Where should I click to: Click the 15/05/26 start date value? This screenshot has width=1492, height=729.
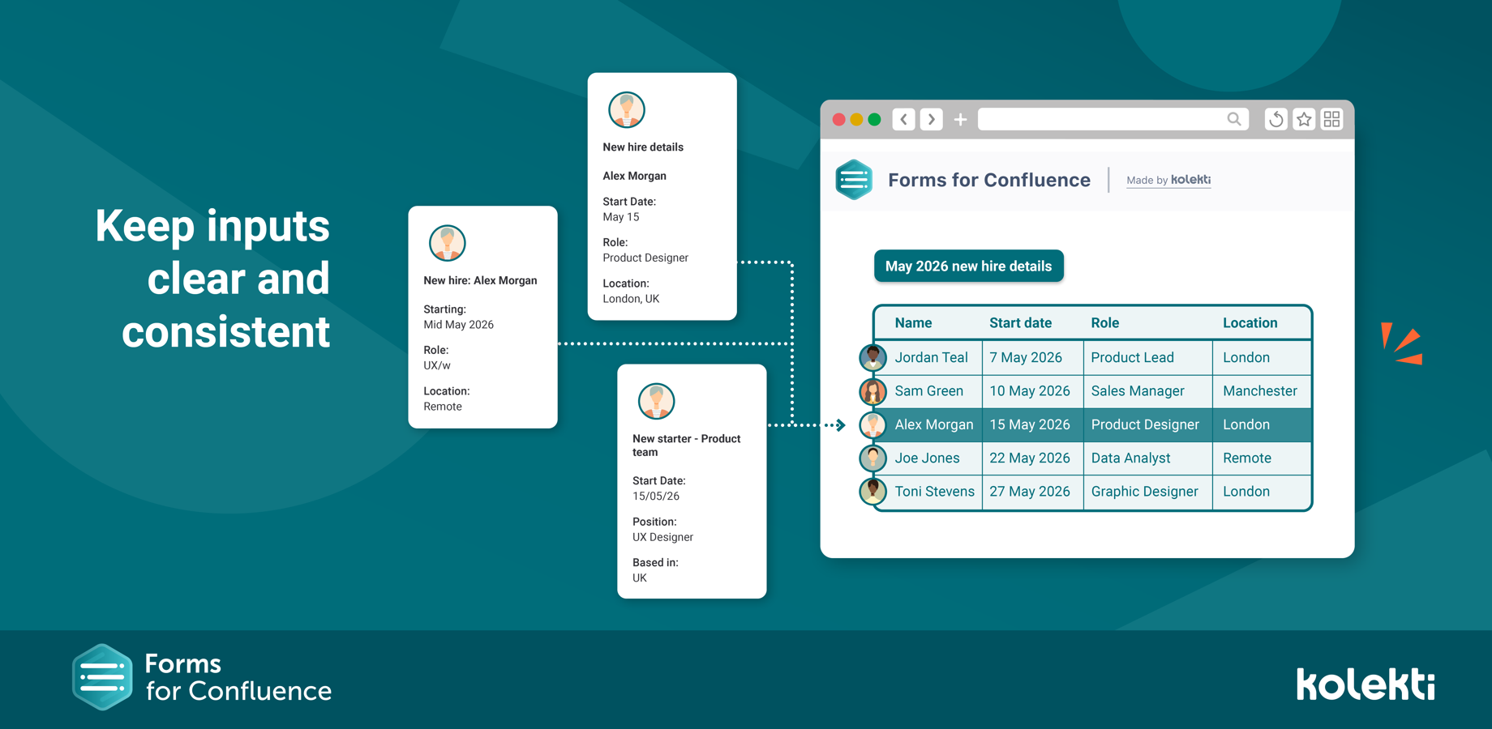tap(655, 496)
